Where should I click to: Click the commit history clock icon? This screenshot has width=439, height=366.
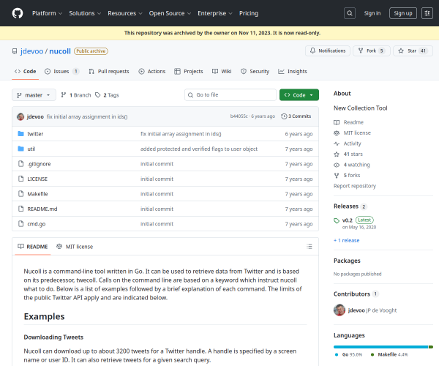tap(284, 116)
